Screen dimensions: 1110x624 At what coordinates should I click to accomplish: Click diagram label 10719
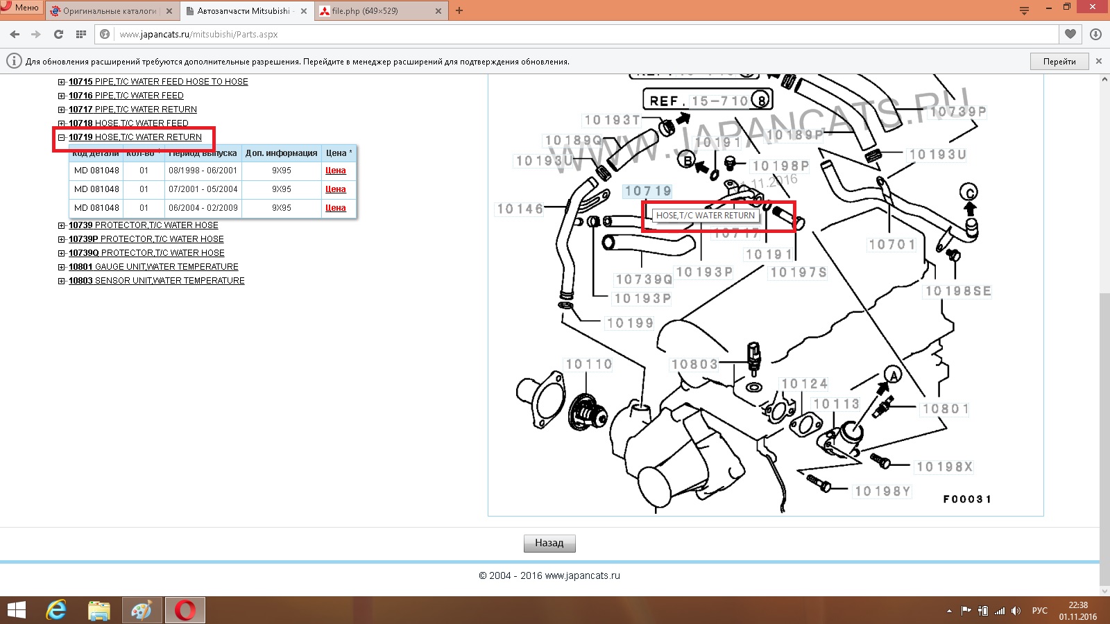(648, 191)
